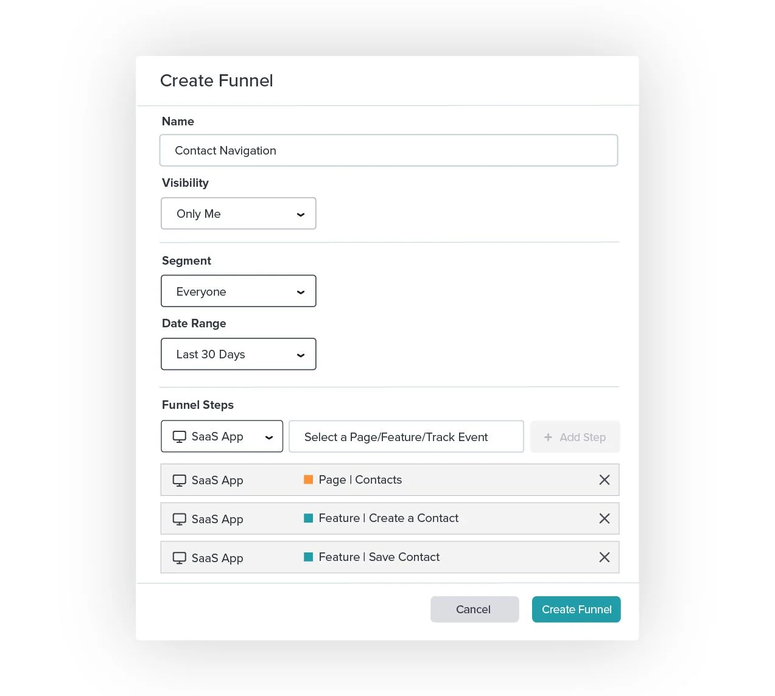This screenshot has width=775, height=696.
Task: Click teal square beside Save Contact
Action: click(309, 557)
